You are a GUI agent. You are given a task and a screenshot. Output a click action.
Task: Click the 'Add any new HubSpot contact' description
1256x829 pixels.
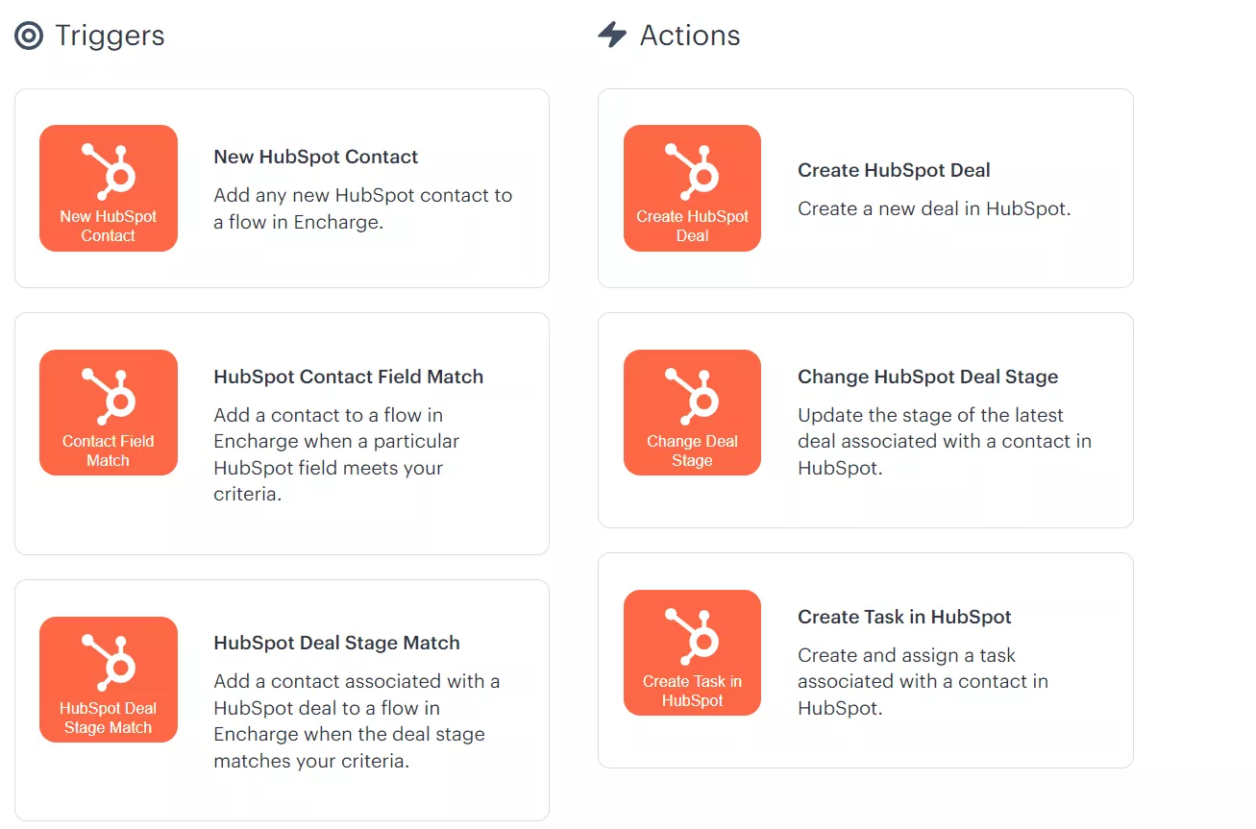coord(363,208)
